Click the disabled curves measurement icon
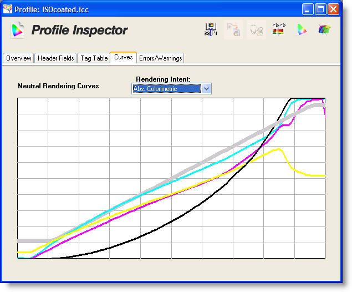This screenshot has width=352, height=292. coord(256,30)
